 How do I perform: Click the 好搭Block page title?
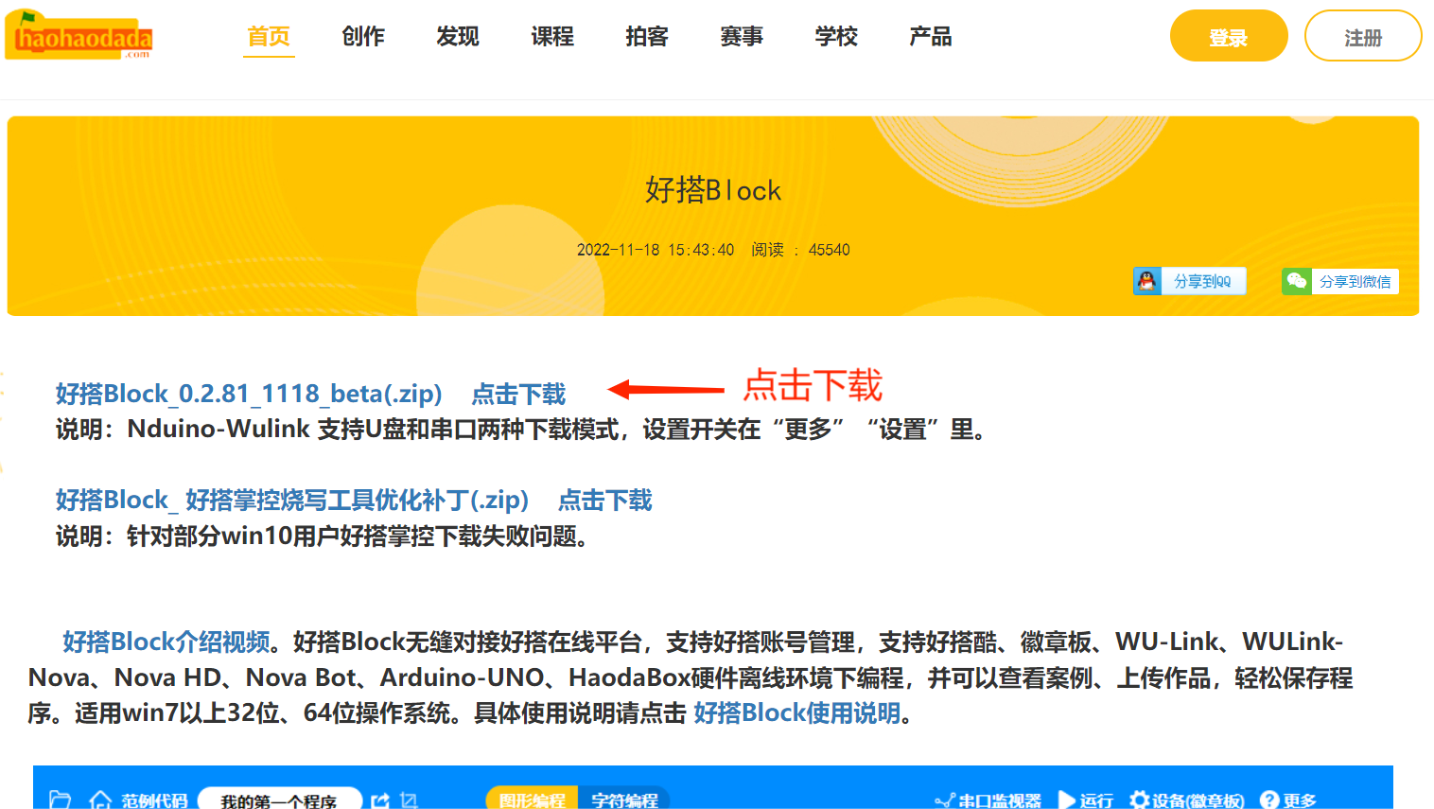click(713, 190)
